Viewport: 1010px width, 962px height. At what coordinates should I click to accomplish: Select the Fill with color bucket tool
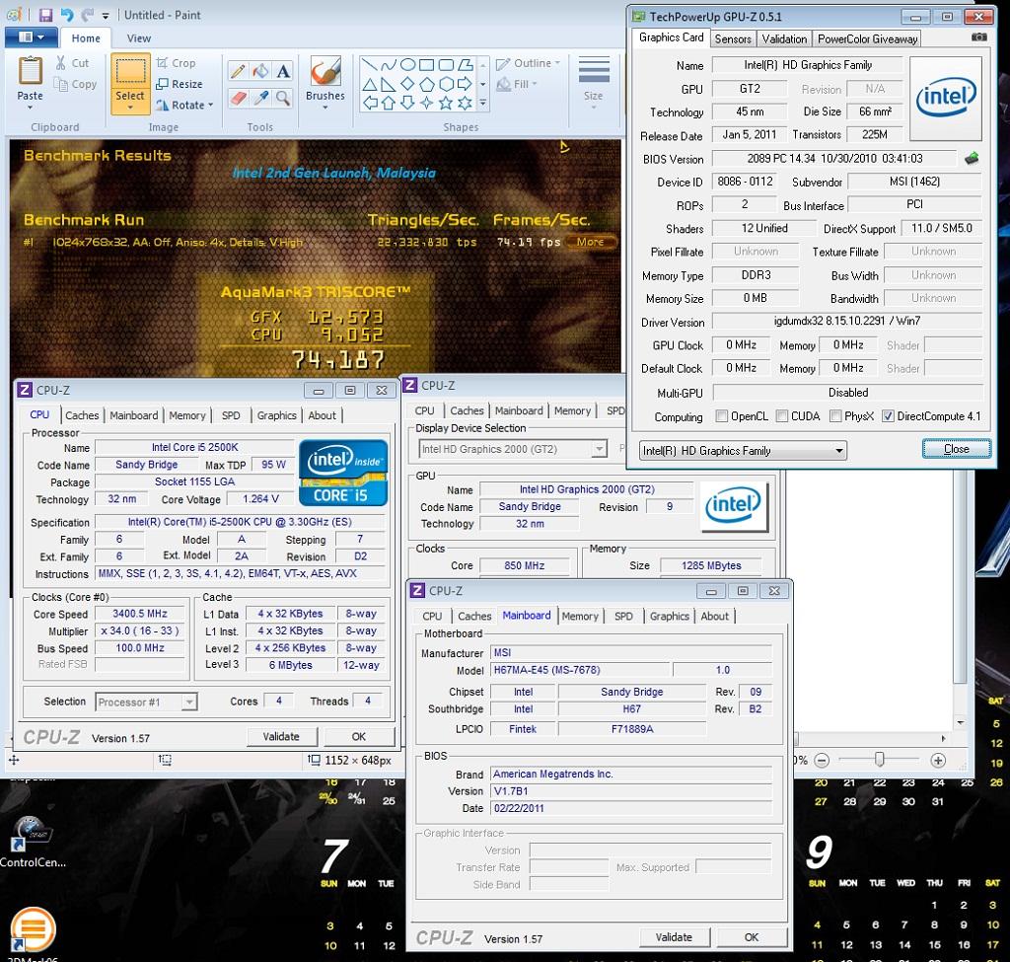tap(260, 71)
